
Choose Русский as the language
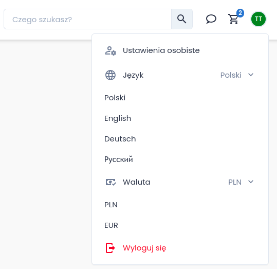[x=119, y=159]
